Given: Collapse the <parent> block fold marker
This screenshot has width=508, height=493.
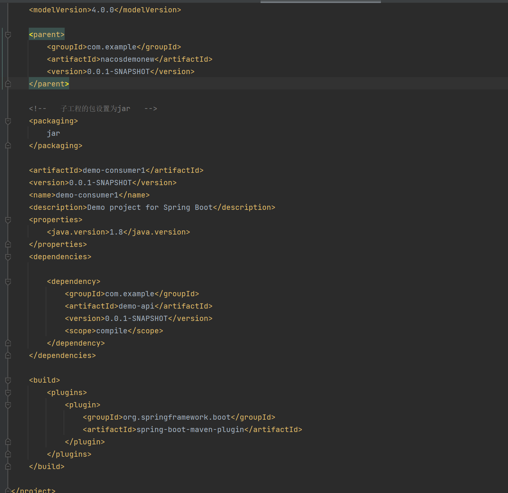Looking at the screenshot, I should (x=8, y=35).
